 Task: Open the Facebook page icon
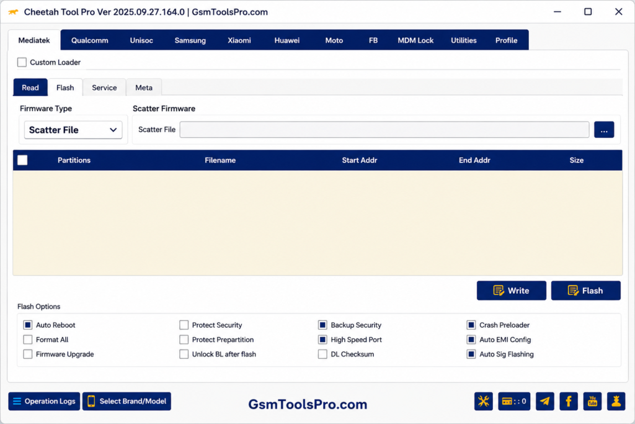pos(569,401)
